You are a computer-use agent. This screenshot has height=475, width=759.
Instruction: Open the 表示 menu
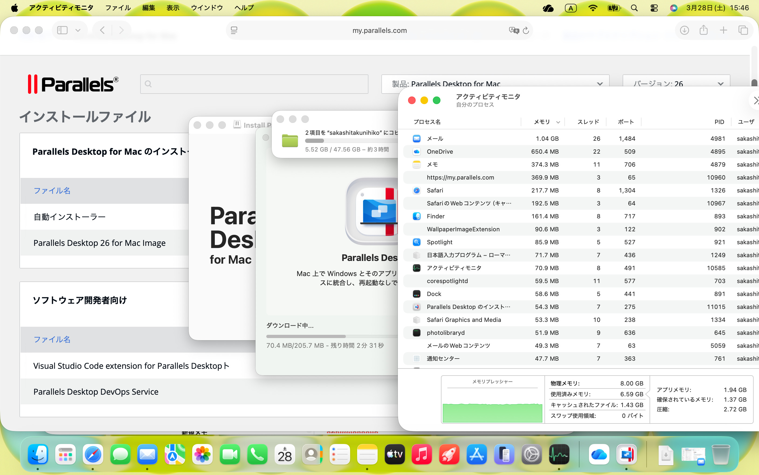pyautogui.click(x=173, y=8)
